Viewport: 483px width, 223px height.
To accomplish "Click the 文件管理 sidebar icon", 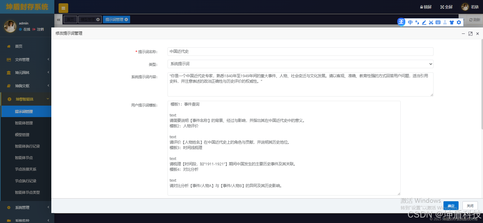I will point(9,59).
